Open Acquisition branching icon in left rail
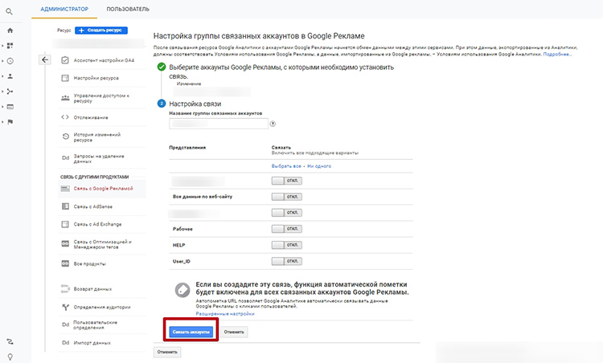 pos(10,92)
